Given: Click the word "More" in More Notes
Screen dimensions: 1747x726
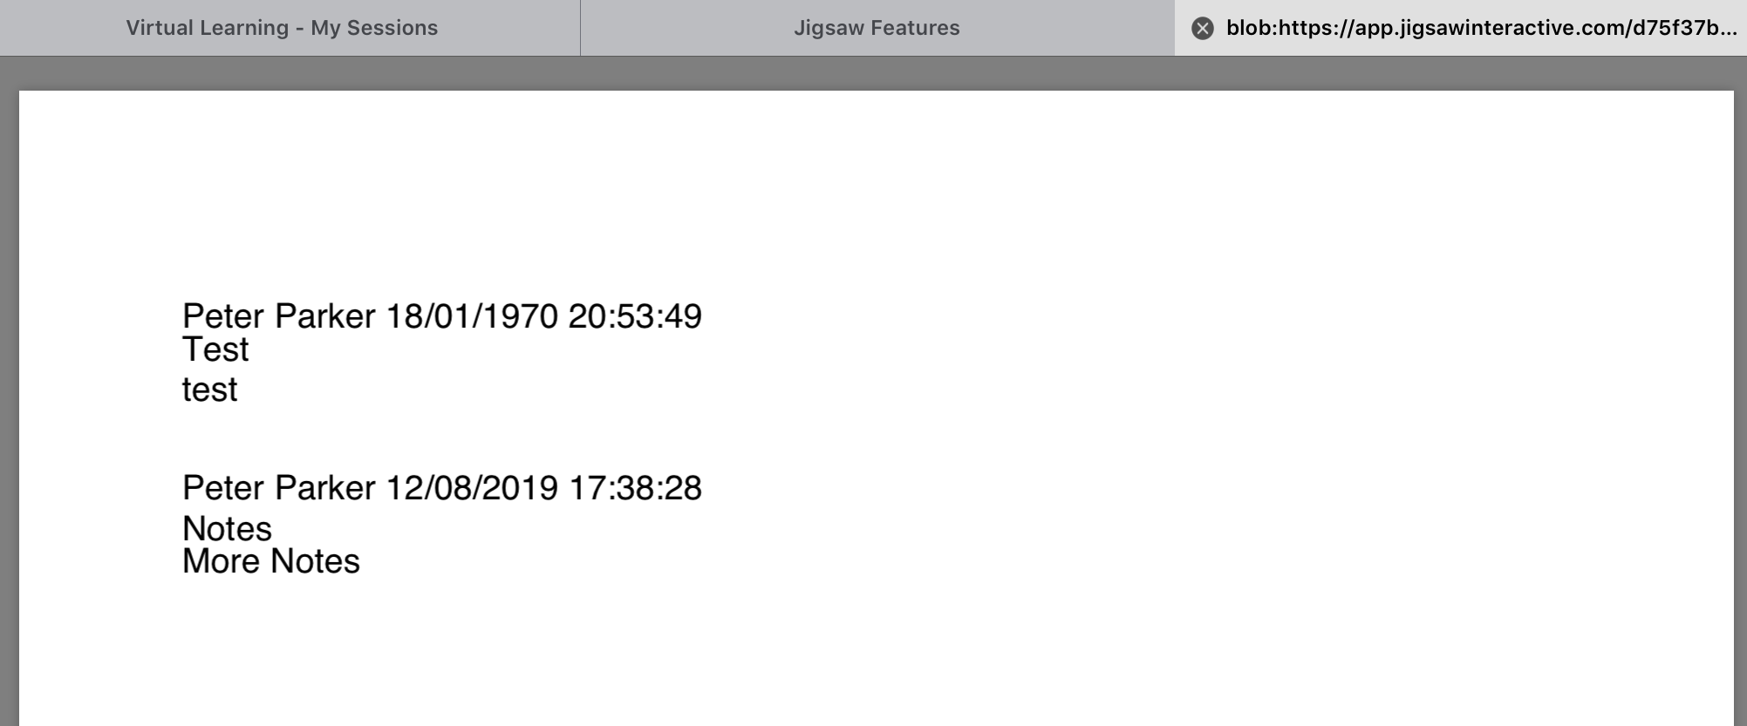Looking at the screenshot, I should [x=221, y=562].
